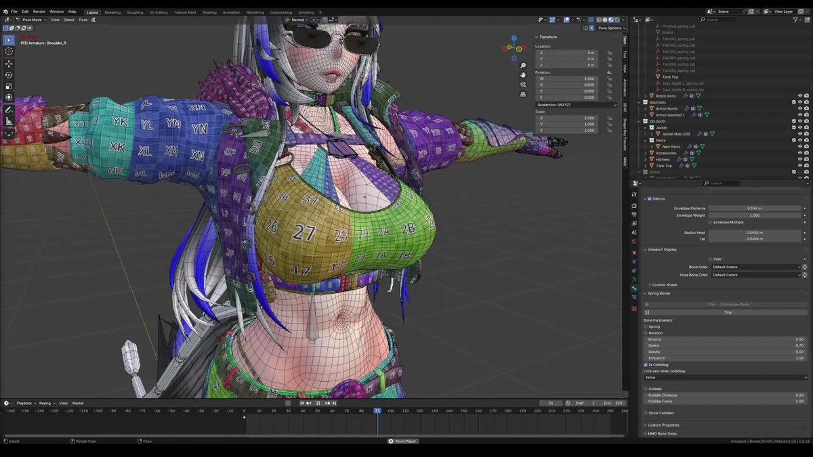
Task: Open Pose Bone Color dropdown
Action: [x=755, y=275]
